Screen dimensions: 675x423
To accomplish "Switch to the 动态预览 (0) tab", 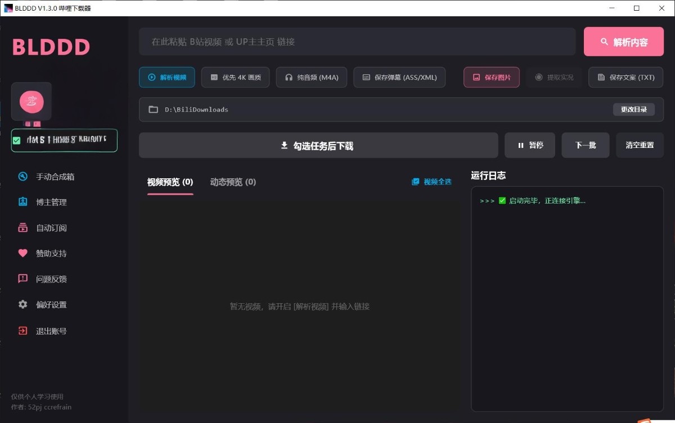I will click(233, 182).
